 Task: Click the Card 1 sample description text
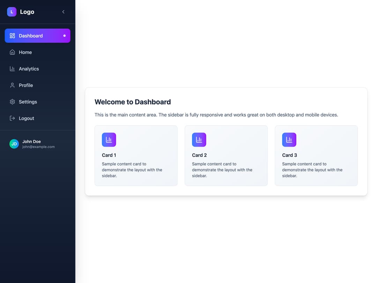coord(132,170)
